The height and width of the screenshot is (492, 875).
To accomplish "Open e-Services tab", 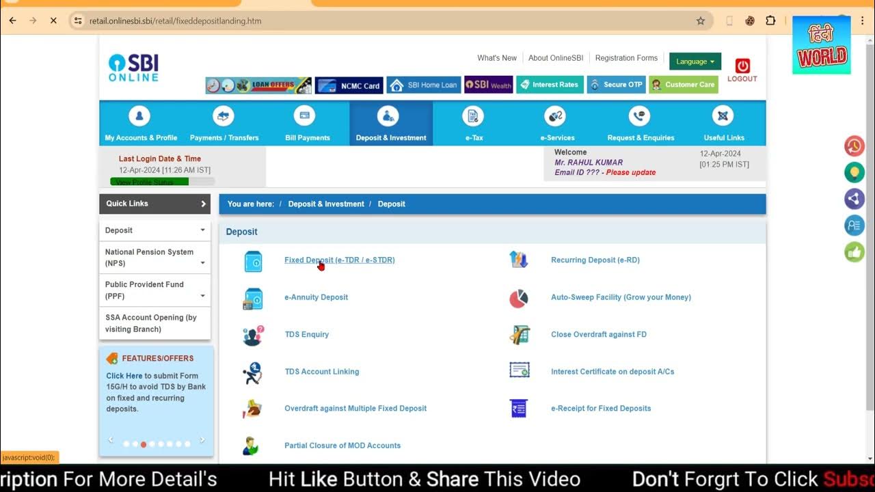I will click(x=557, y=124).
